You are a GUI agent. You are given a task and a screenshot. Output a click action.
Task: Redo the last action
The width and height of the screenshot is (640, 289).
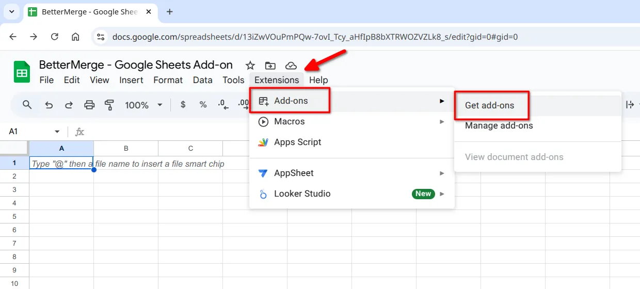(x=69, y=105)
